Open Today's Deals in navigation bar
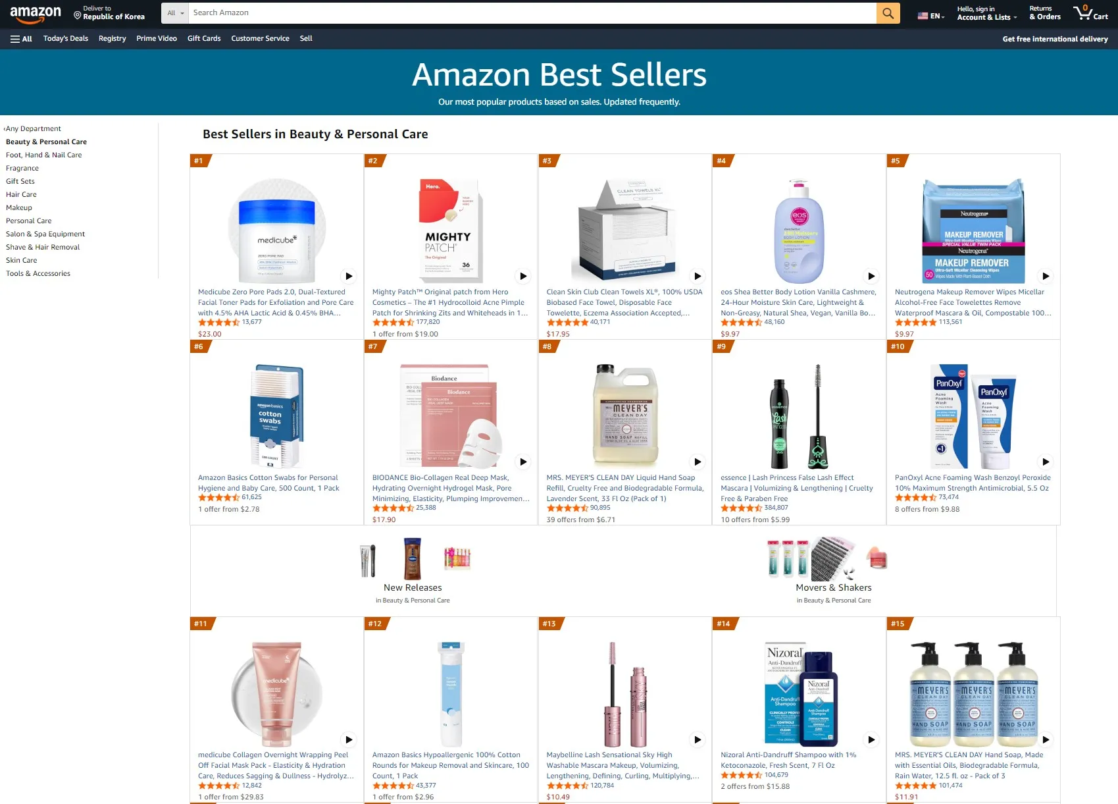Viewport: 1118px width, 804px height. [x=66, y=39]
